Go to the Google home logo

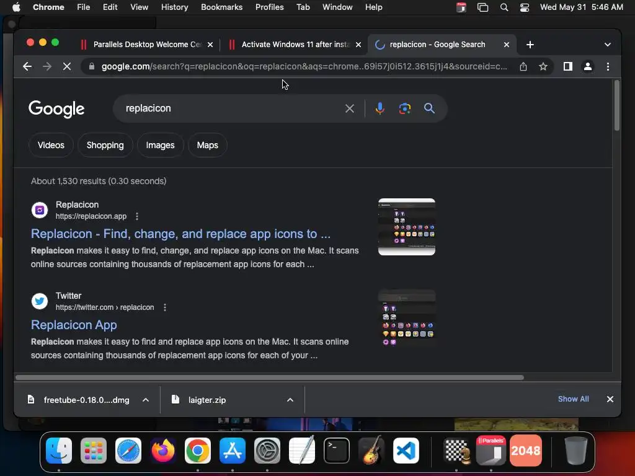[x=56, y=109]
